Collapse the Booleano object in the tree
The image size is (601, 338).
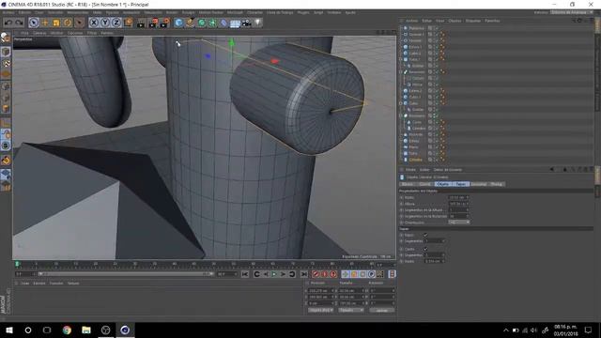pos(401,71)
